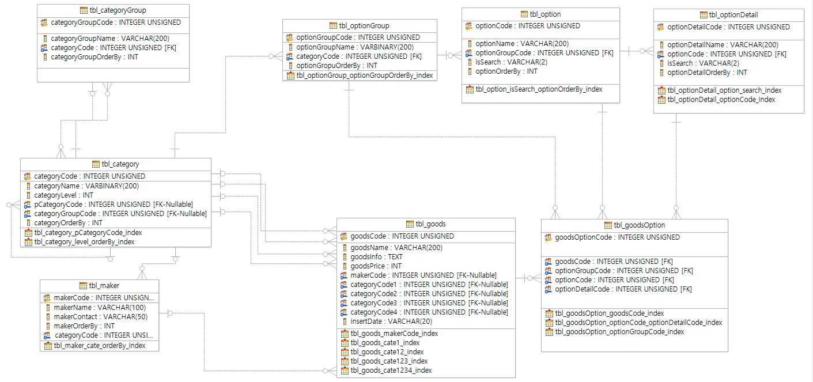Select the table icon next to tbl_maker title
Screen dimensions: 813x382
84,286
